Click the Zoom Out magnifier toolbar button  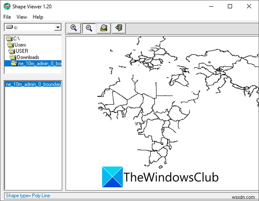point(89,28)
